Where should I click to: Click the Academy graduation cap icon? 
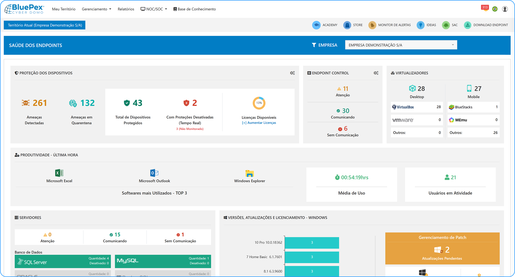click(x=316, y=25)
